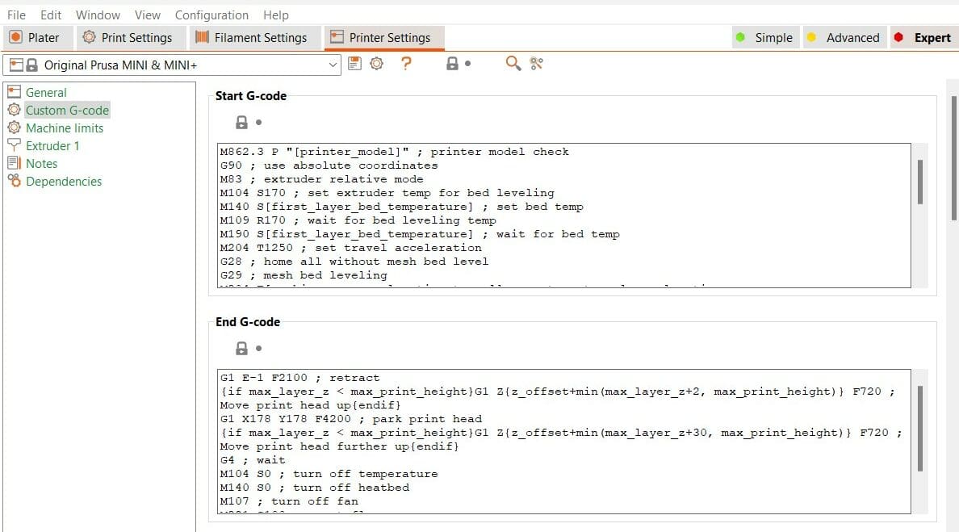Click the Start G-code scrollbar thumb
The image size is (959, 532).
pyautogui.click(x=920, y=182)
